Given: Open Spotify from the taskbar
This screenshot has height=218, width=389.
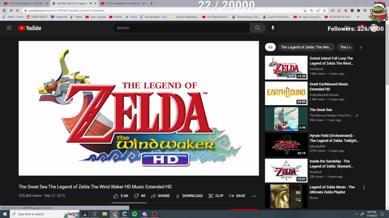Looking at the screenshot, I should [x=135, y=214].
